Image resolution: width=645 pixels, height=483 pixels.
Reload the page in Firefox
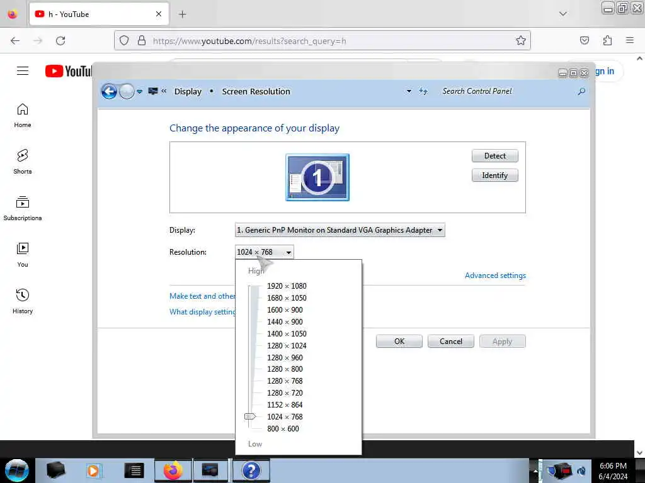60,41
